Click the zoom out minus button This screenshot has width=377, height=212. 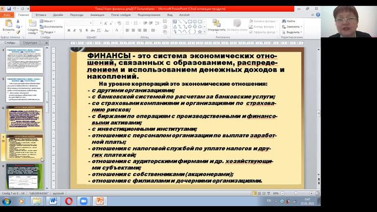283,193
